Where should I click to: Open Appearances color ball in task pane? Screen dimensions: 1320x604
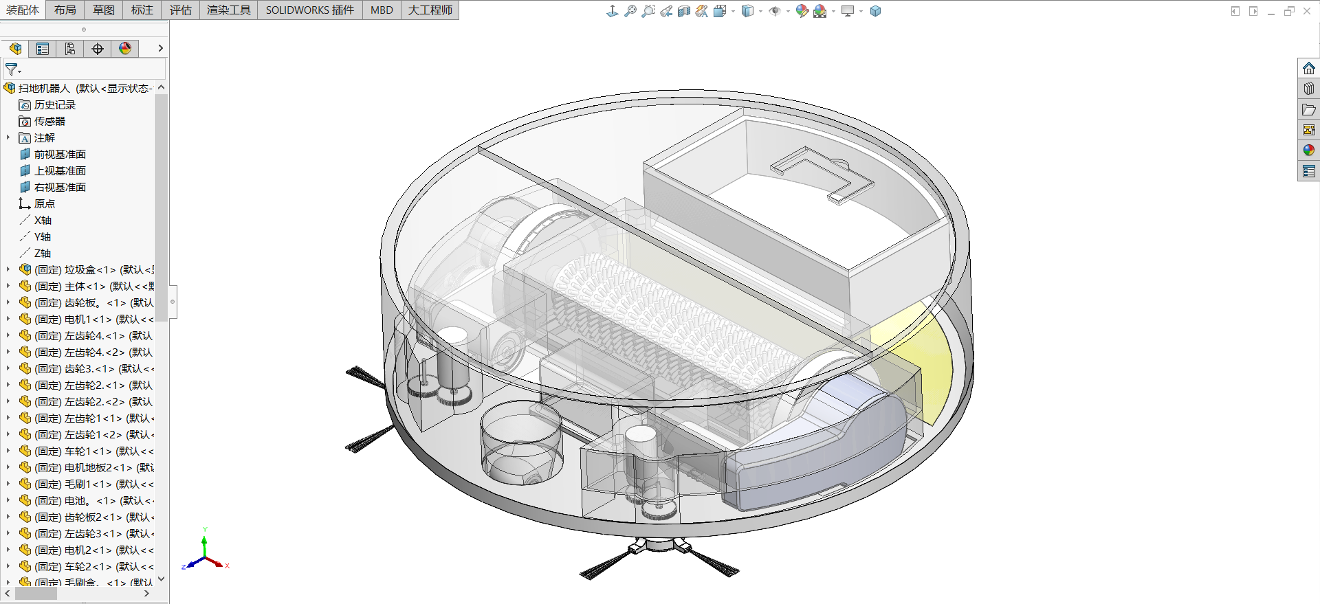[x=1308, y=150]
